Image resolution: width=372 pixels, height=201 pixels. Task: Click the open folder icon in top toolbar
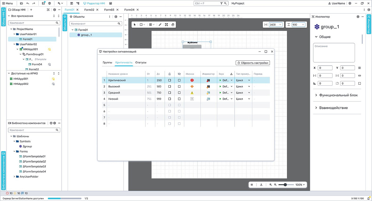(x=21, y=3)
